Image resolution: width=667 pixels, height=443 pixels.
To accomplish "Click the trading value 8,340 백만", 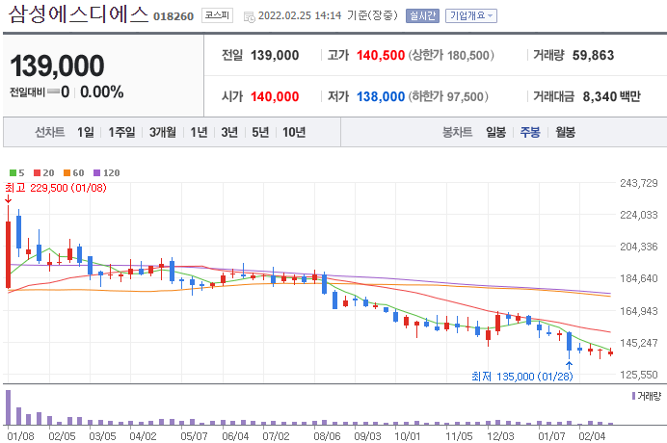I will click(x=612, y=96).
